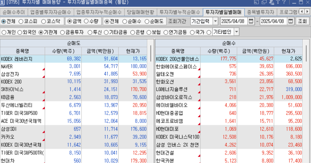Switch to the 업종별투자자순매수 tab

click(x=51, y=12)
